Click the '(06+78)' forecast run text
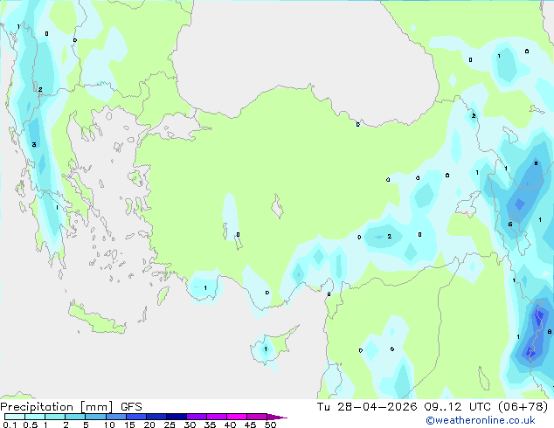554x428 pixels. [x=523, y=407]
